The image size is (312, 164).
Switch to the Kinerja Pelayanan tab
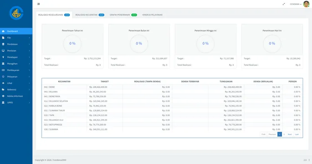152,15
